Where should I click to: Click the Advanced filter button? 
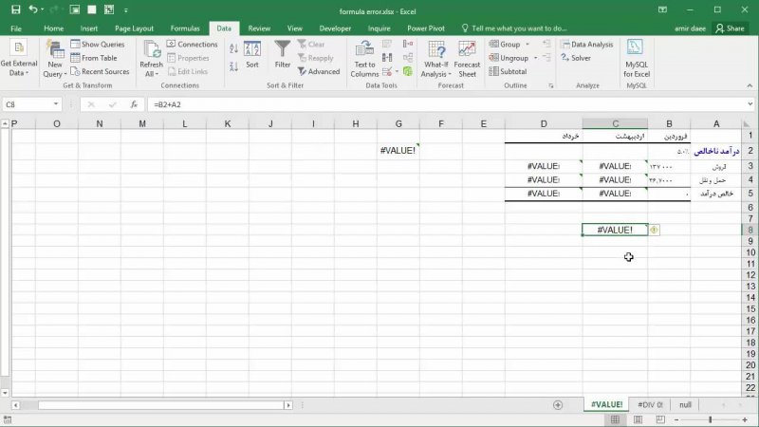pyautogui.click(x=318, y=71)
